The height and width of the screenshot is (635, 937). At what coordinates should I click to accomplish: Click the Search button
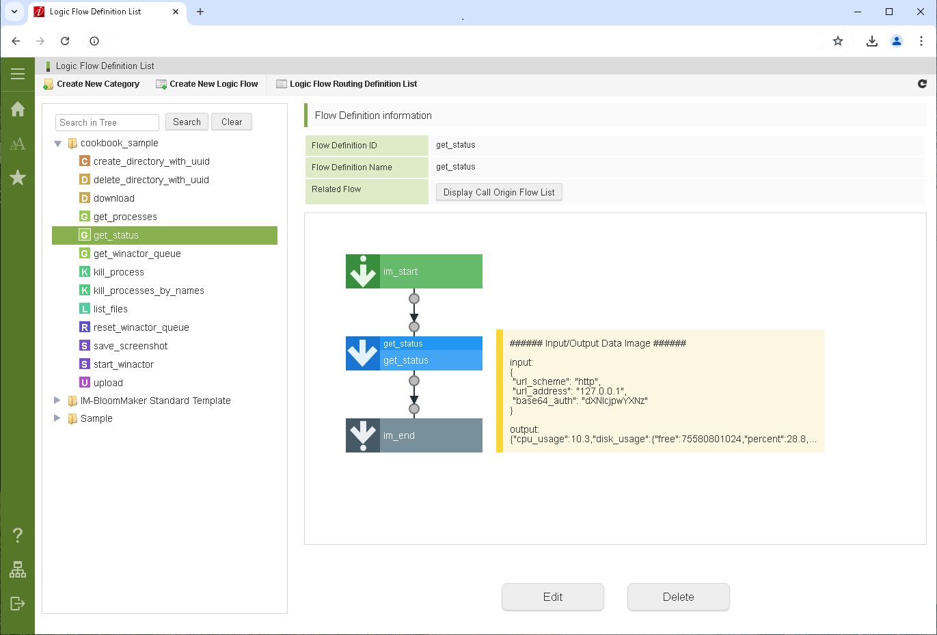coord(187,122)
